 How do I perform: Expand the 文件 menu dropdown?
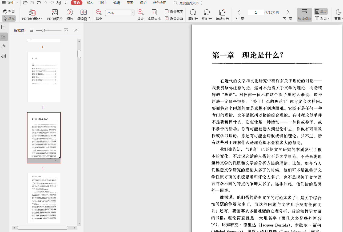click(x=10, y=3)
